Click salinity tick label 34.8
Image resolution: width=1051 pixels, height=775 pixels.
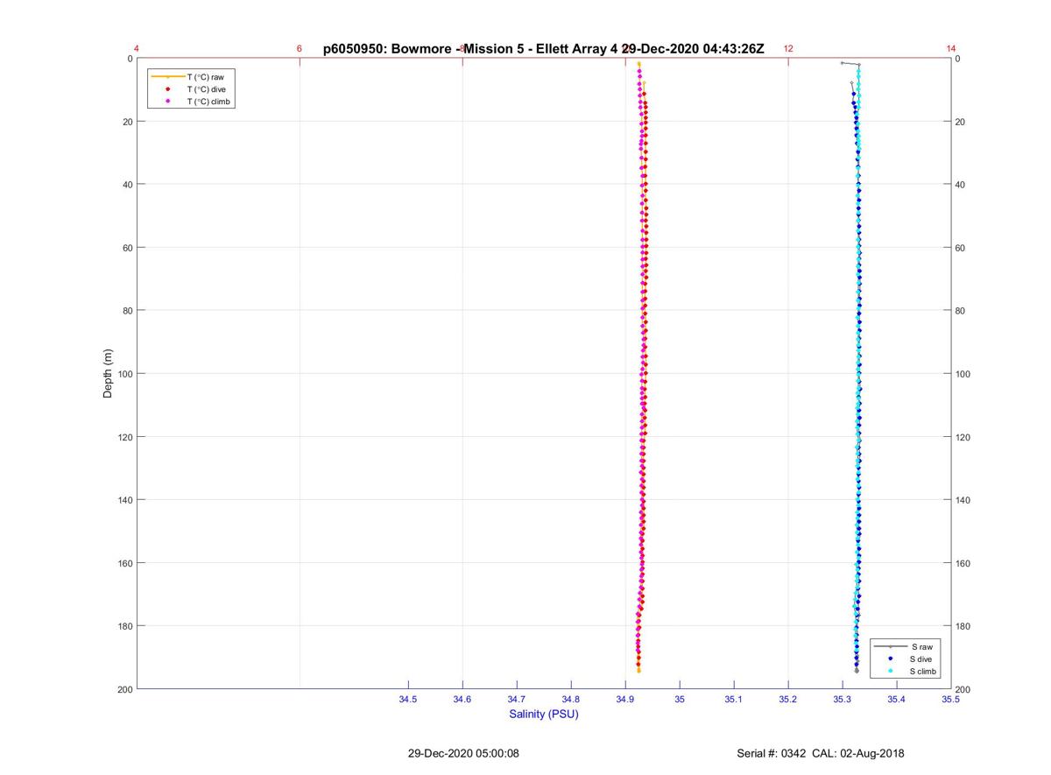point(571,699)
